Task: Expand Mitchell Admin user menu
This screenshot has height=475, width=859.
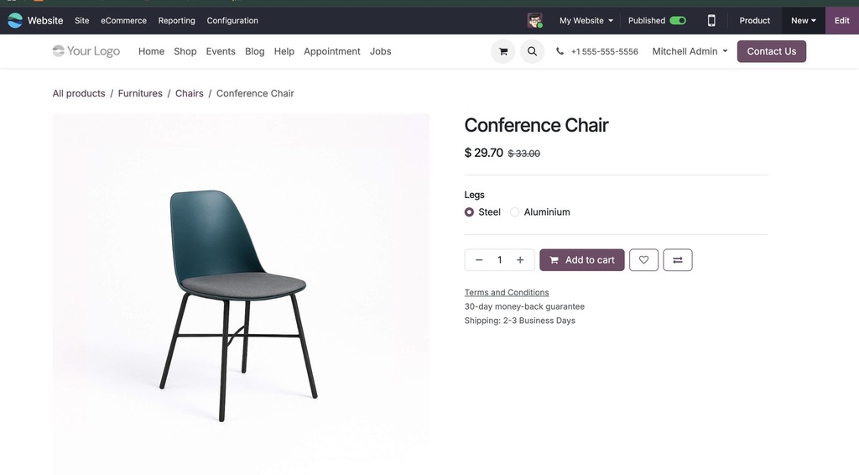Action: tap(690, 51)
